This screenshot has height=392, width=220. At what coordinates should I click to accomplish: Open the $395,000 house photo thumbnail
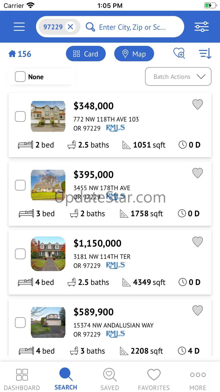pyautogui.click(x=48, y=185)
